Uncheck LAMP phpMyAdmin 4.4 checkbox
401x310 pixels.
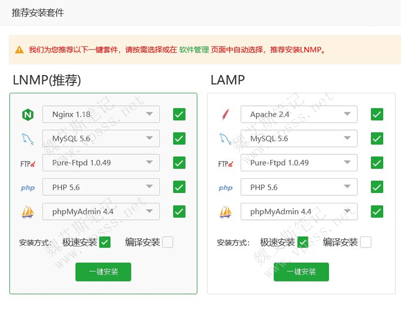pyautogui.click(x=377, y=211)
